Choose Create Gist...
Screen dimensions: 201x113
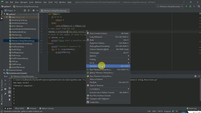[108, 102]
